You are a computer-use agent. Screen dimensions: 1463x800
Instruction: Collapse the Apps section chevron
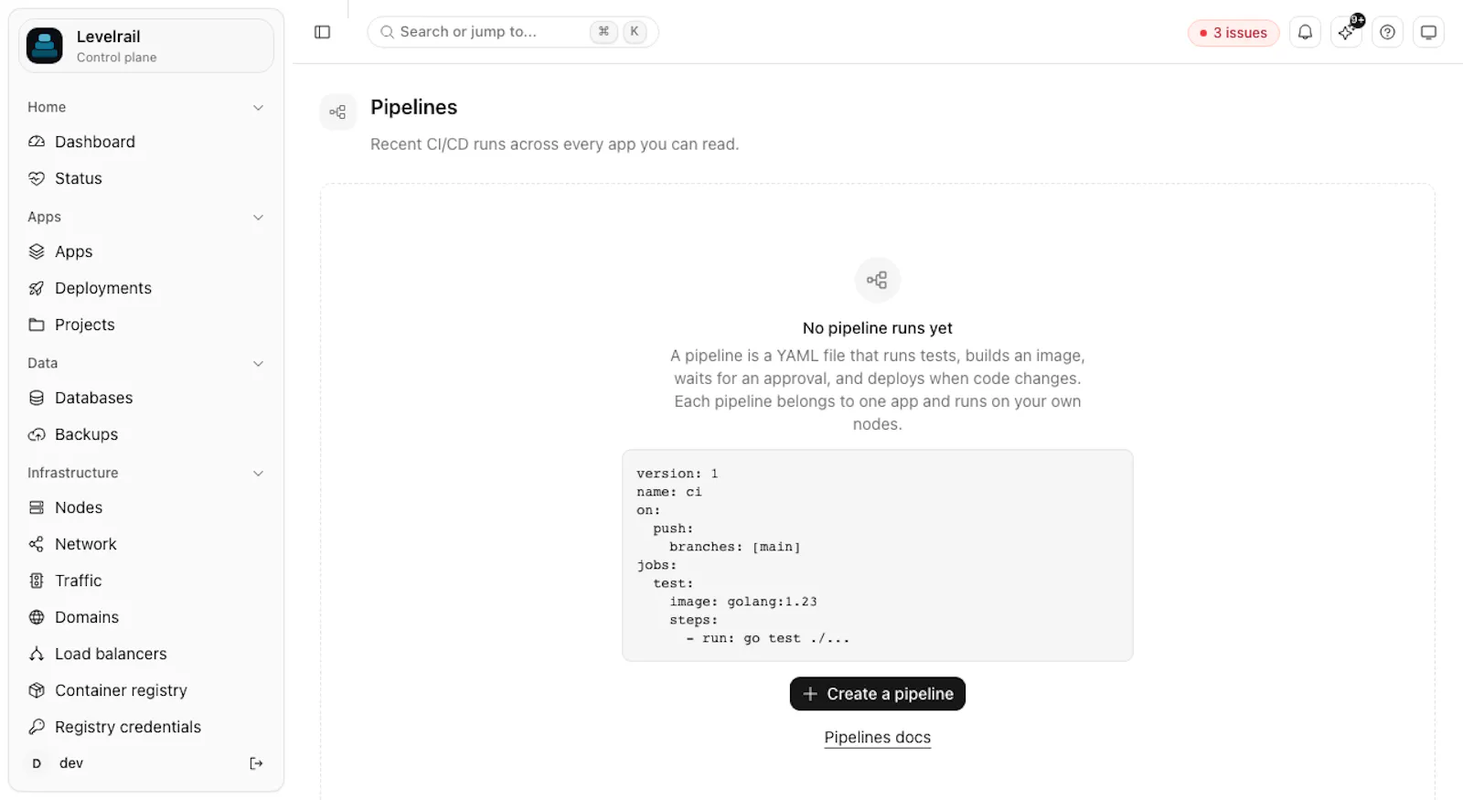[x=258, y=218]
